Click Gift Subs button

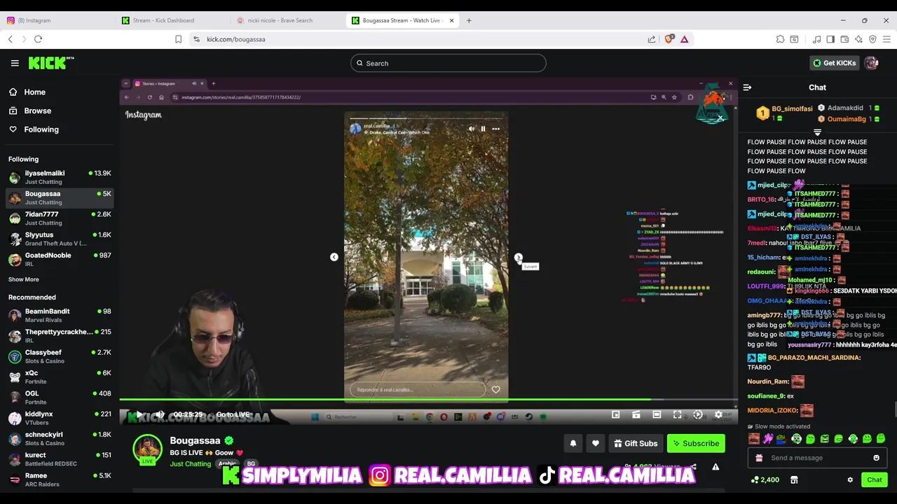coord(636,443)
